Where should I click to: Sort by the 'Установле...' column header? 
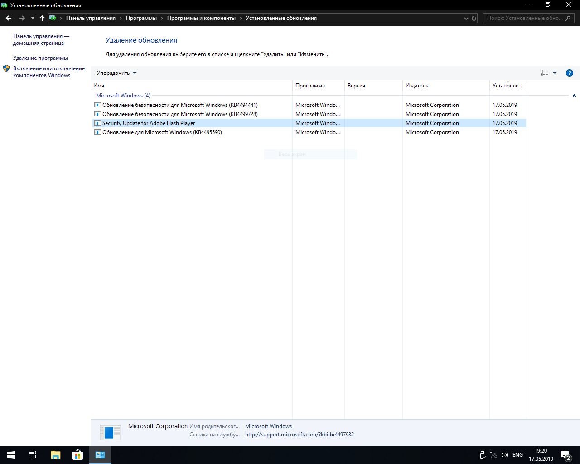click(507, 86)
